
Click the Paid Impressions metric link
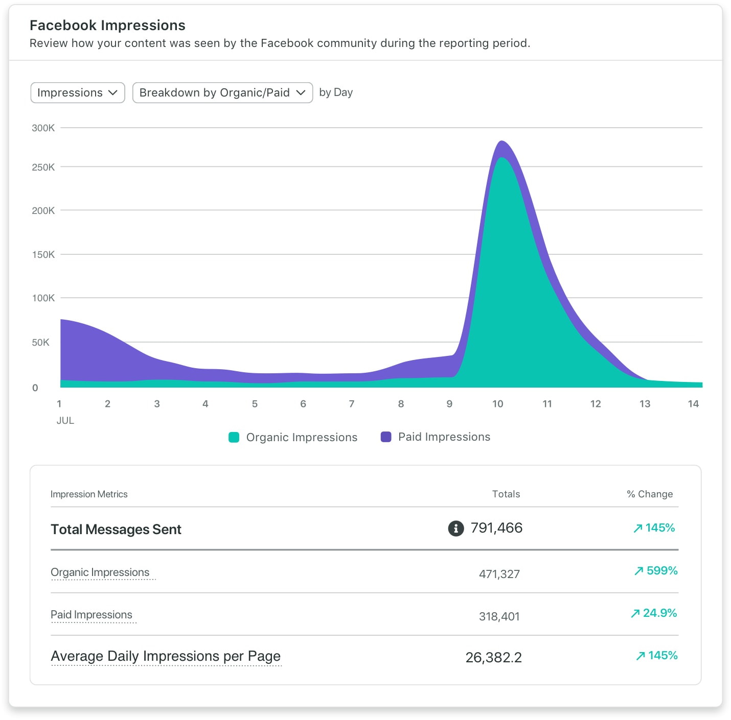point(92,615)
